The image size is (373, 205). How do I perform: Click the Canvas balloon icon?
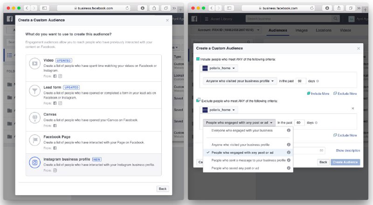35,117
